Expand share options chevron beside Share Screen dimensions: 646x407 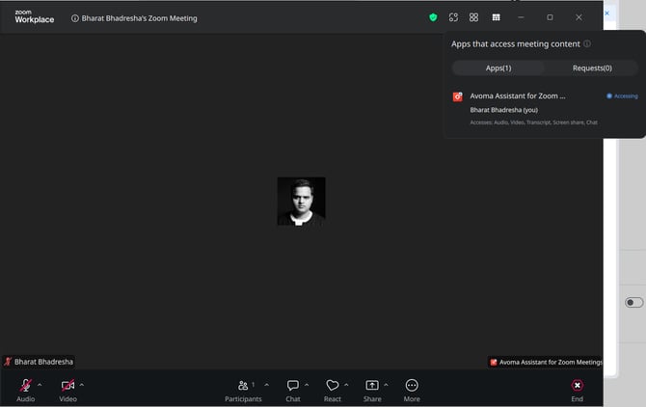386,385
